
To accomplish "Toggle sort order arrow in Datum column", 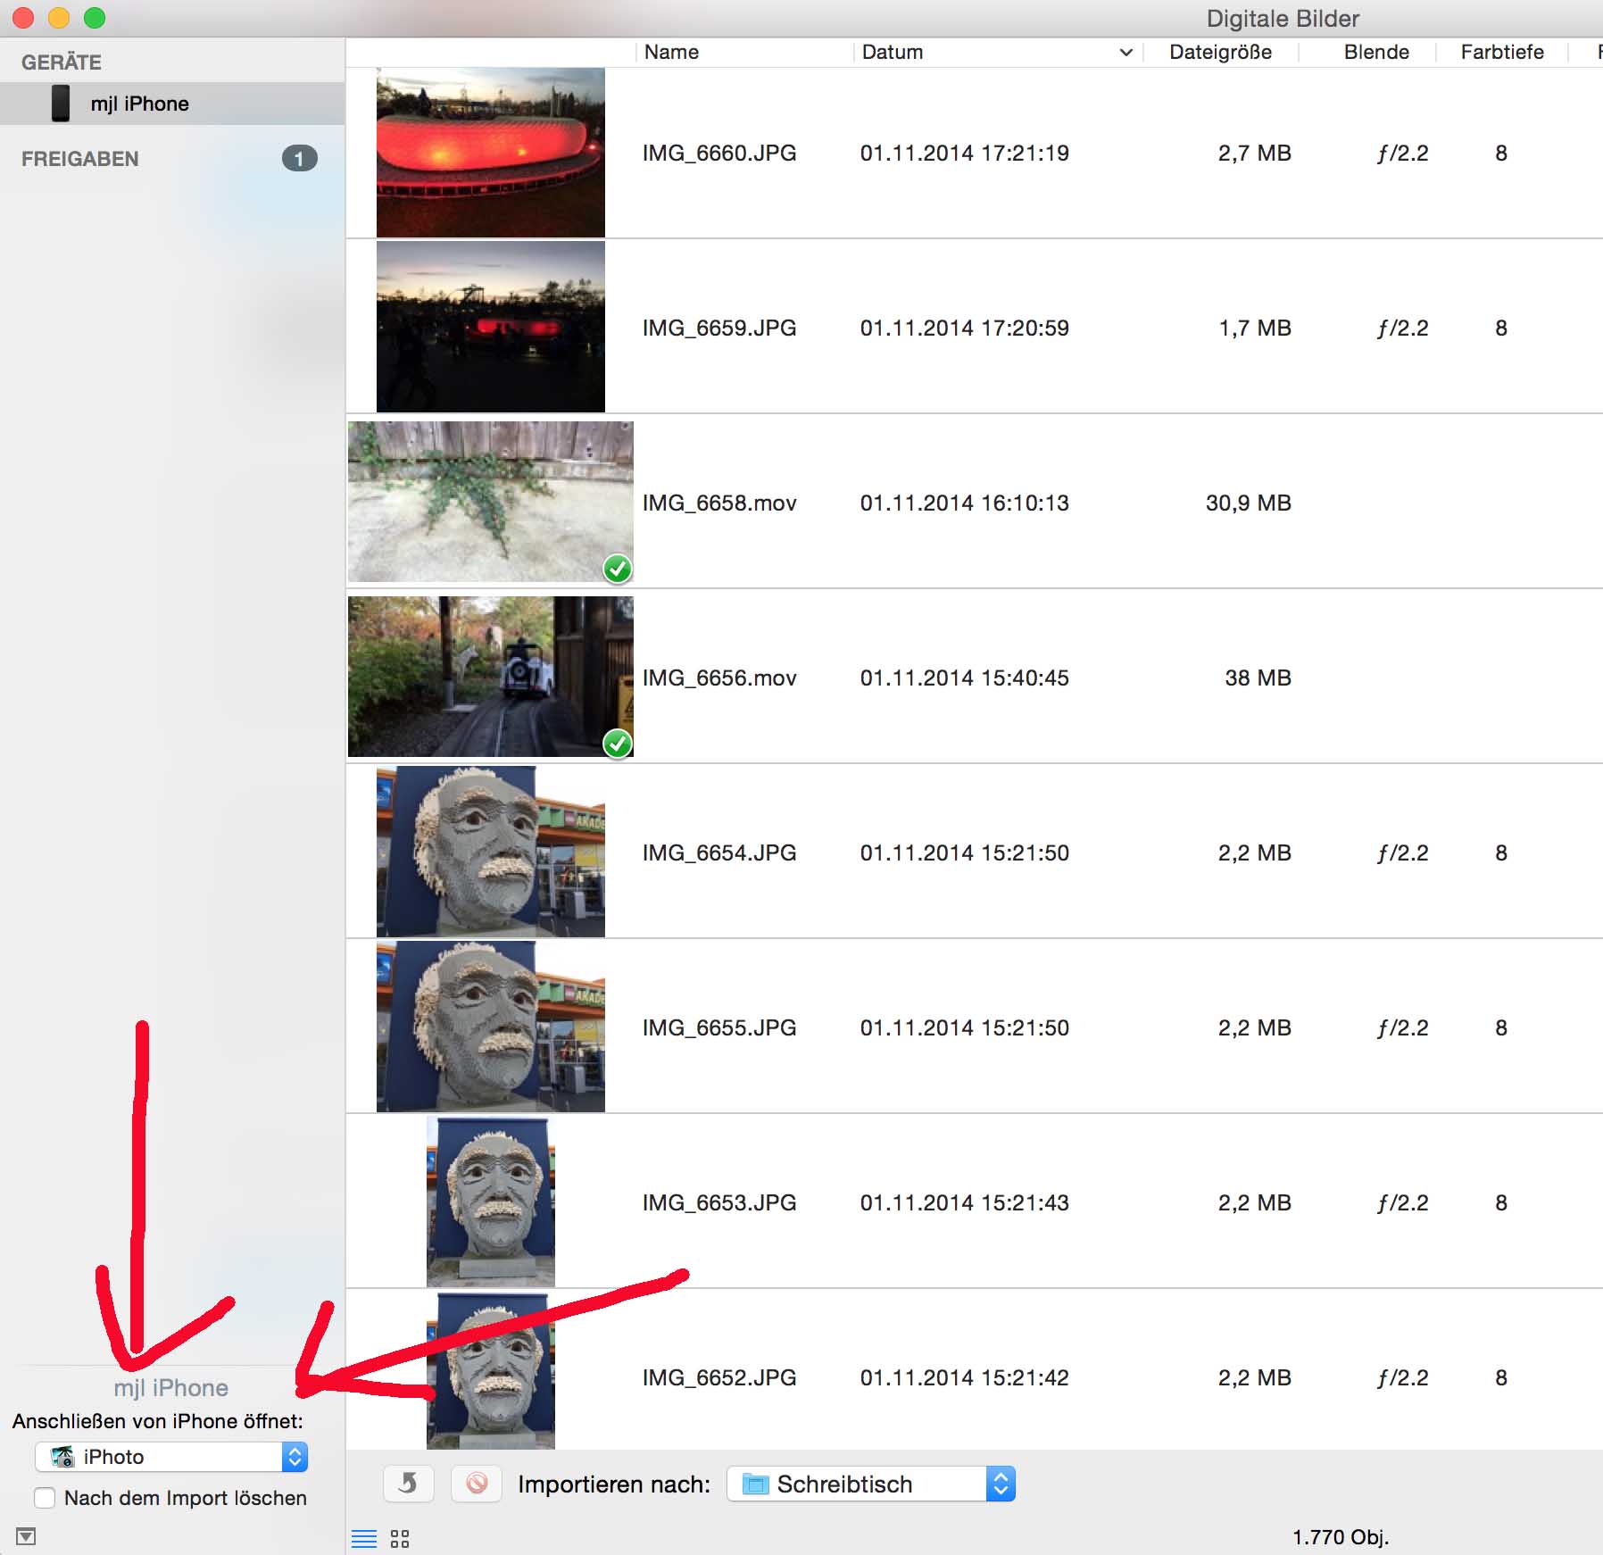I will (x=1125, y=53).
